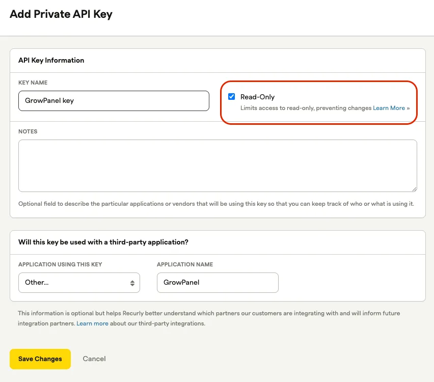
Task: Click Cancel to discard the key
Action: (94, 359)
